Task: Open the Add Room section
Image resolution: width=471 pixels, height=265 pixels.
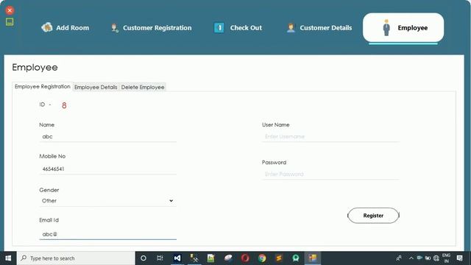Action: [65, 28]
